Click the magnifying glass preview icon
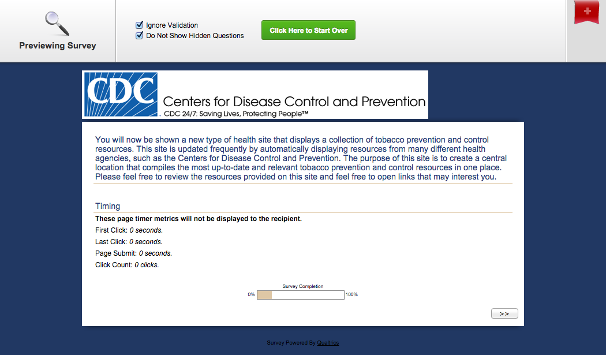This screenshot has width=606, height=355. [x=57, y=24]
